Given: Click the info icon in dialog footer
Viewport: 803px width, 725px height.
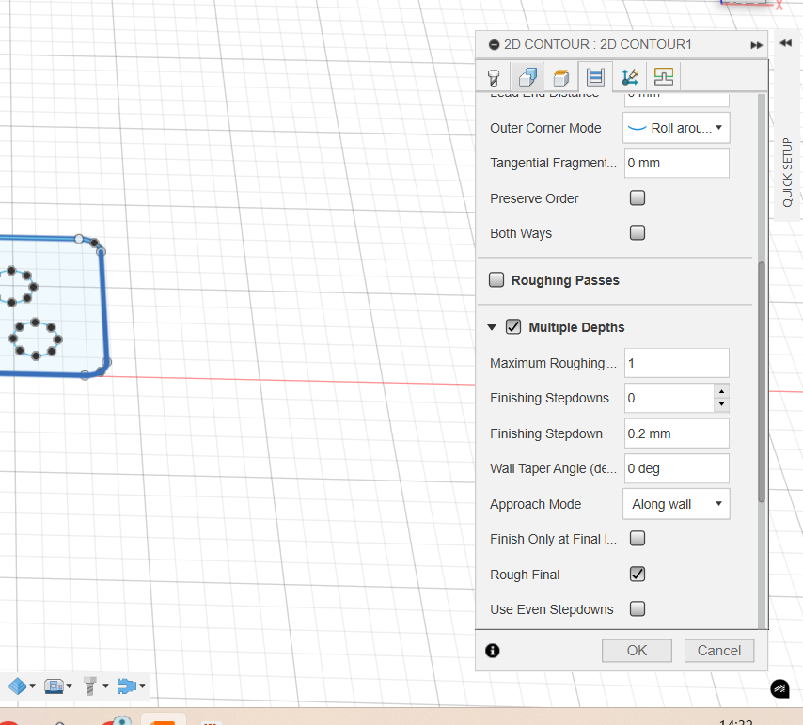Looking at the screenshot, I should (493, 651).
